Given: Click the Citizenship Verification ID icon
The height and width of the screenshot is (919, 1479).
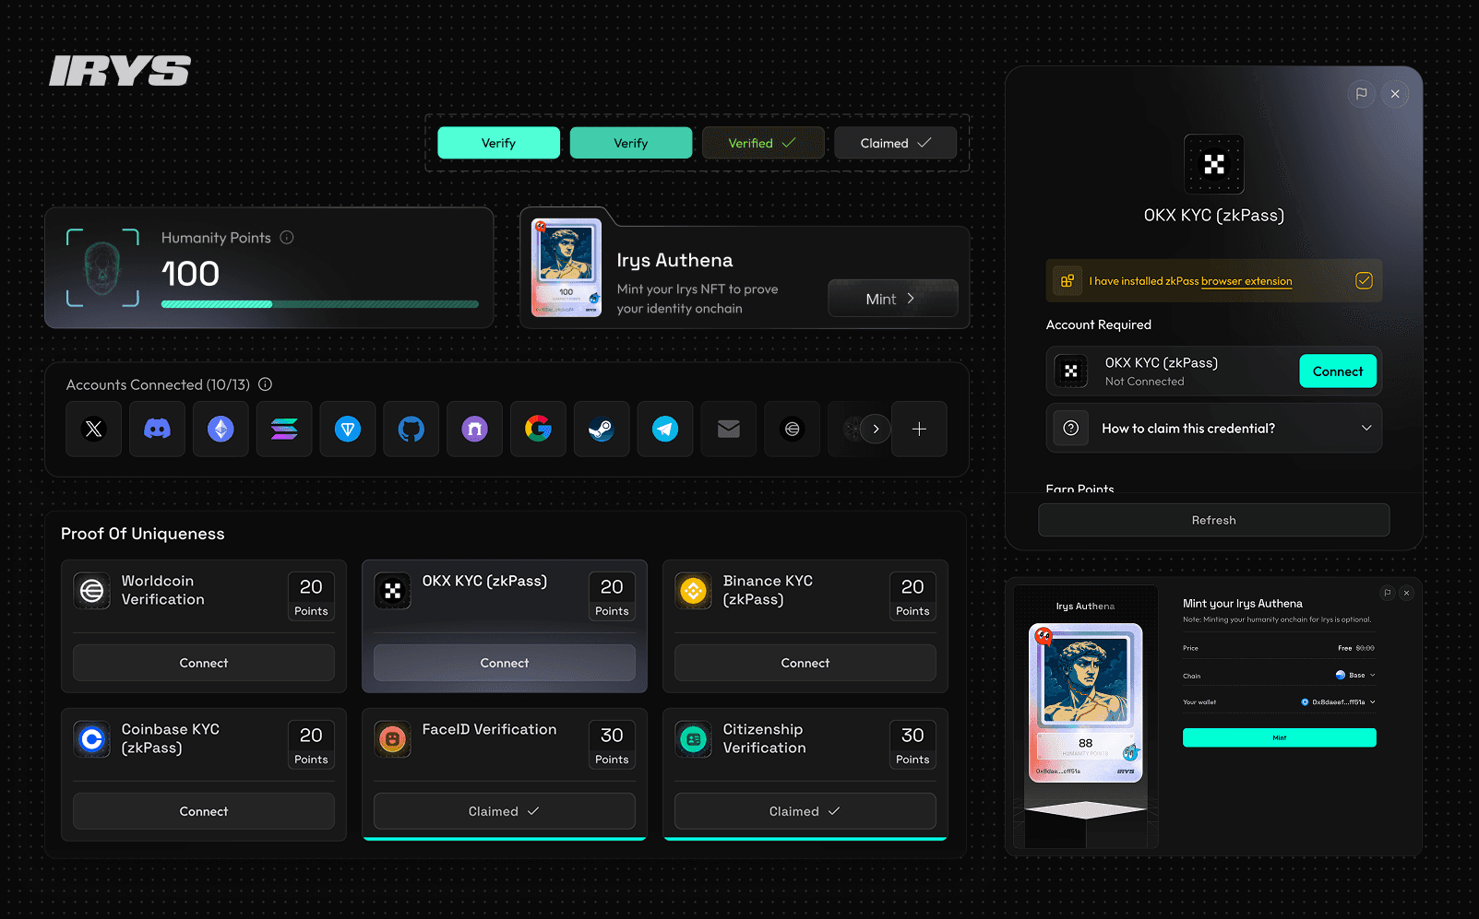Looking at the screenshot, I should click(694, 739).
